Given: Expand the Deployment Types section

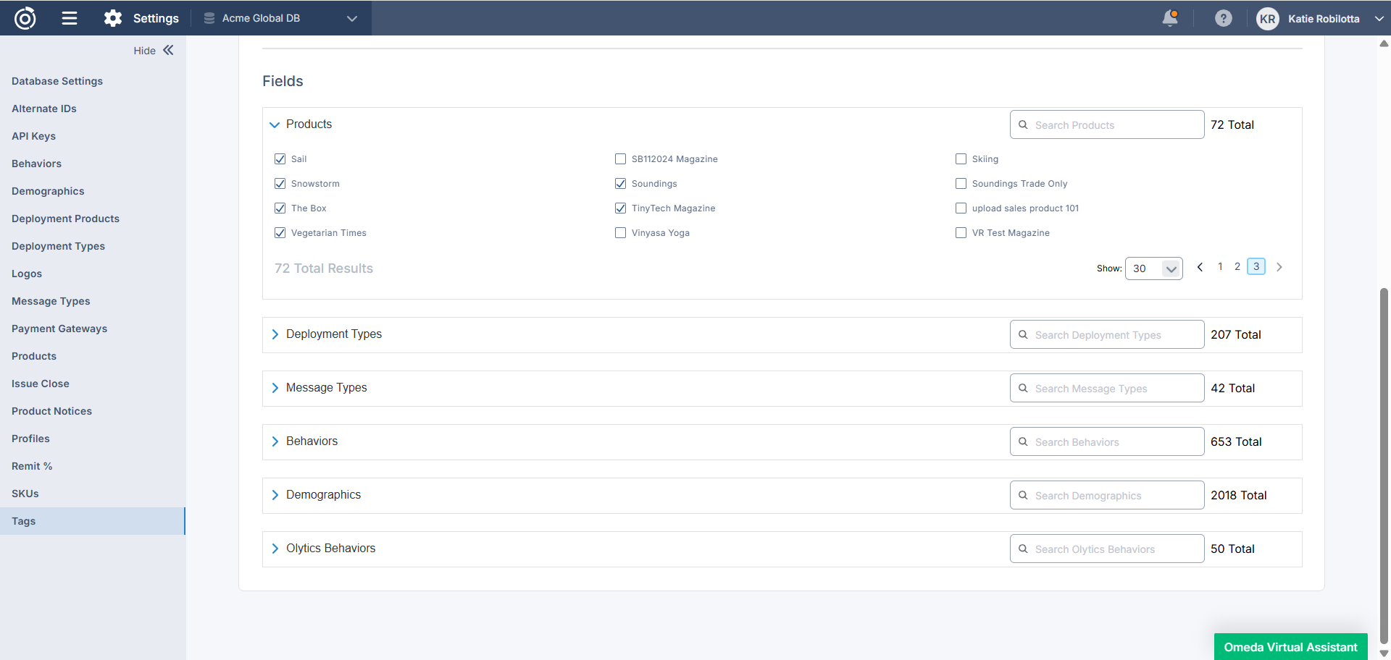Looking at the screenshot, I should click(275, 334).
